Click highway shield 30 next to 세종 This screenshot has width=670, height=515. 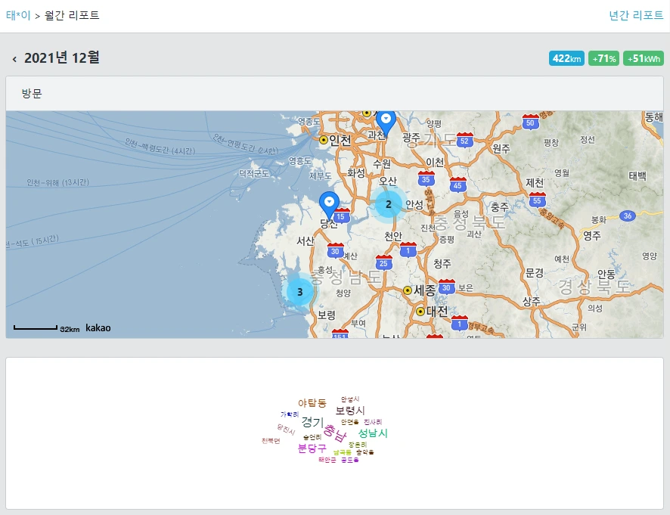pyautogui.click(x=446, y=287)
